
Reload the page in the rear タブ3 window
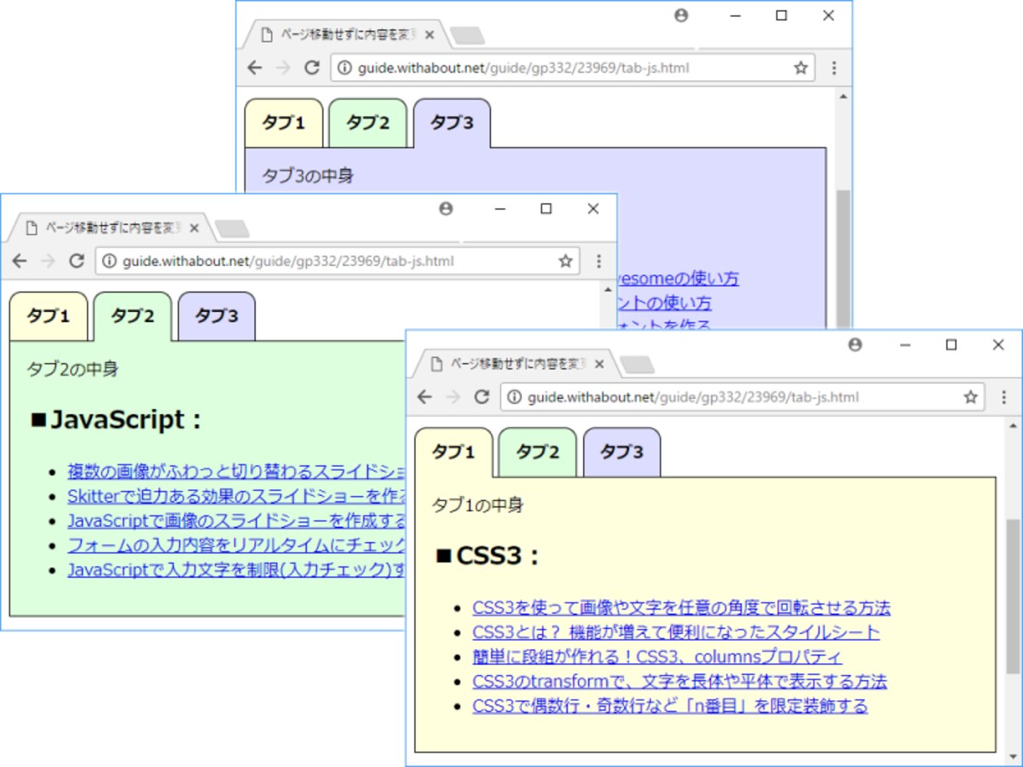coord(312,68)
